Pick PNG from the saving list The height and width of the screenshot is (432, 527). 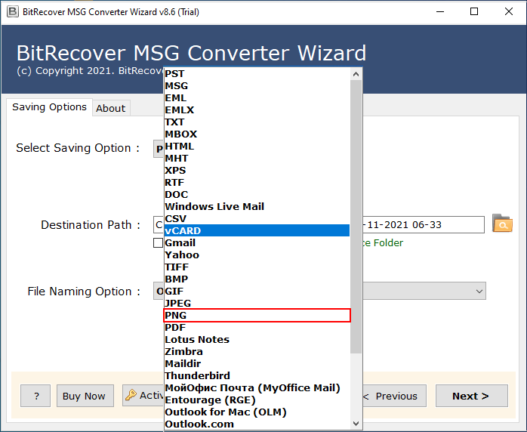[257, 316]
